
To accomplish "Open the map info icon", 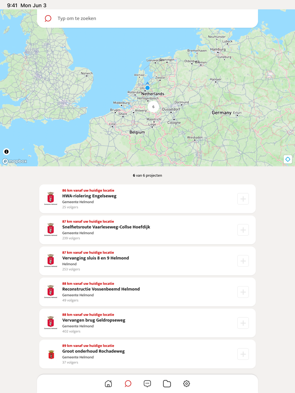I will pyautogui.click(x=6, y=151).
